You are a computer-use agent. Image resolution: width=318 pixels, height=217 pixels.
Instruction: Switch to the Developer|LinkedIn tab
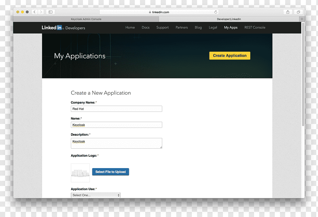coord(229,19)
